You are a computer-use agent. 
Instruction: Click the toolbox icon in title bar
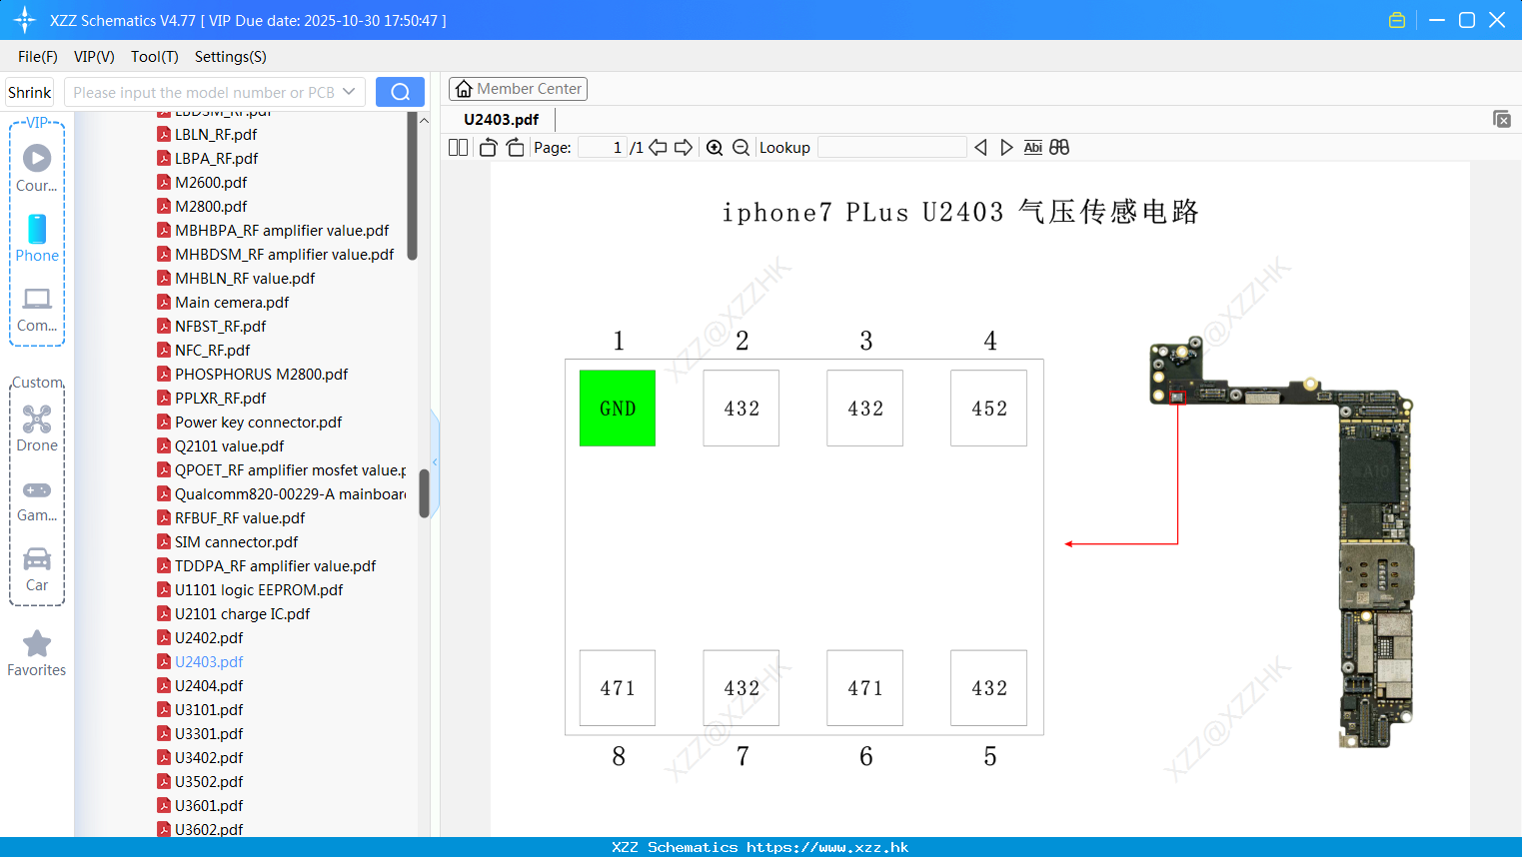(x=1397, y=20)
